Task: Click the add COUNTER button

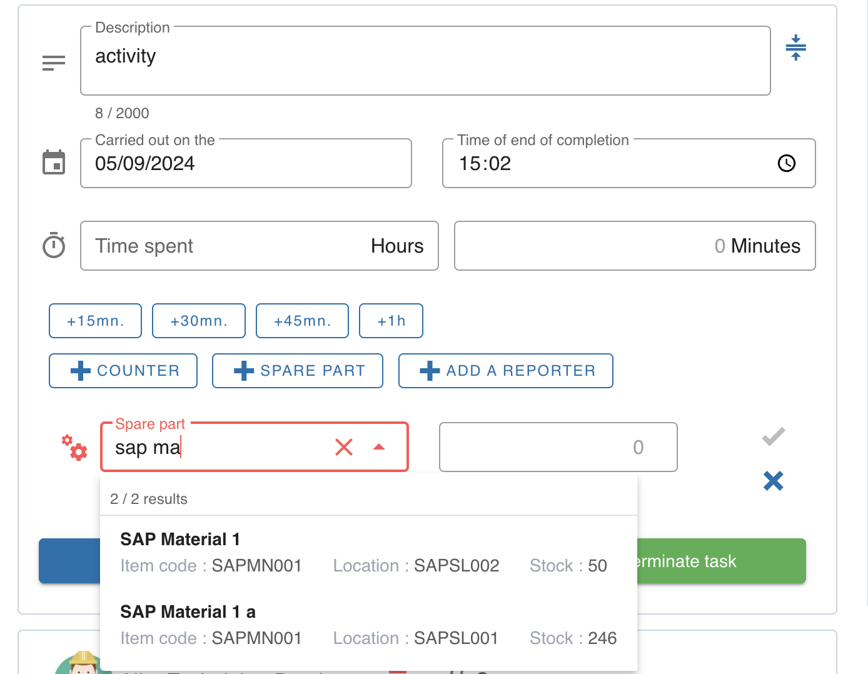Action: tap(123, 371)
